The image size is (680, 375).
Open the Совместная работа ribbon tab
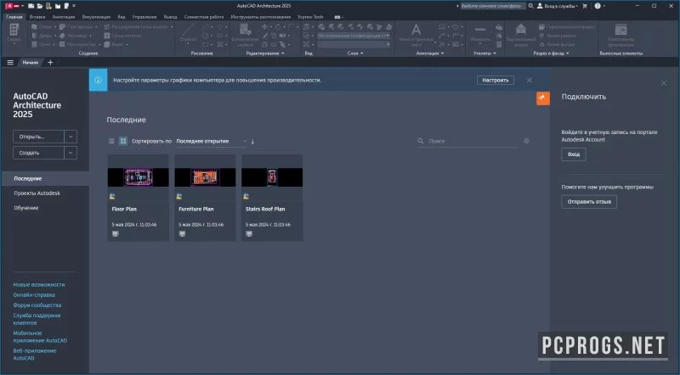tap(204, 17)
